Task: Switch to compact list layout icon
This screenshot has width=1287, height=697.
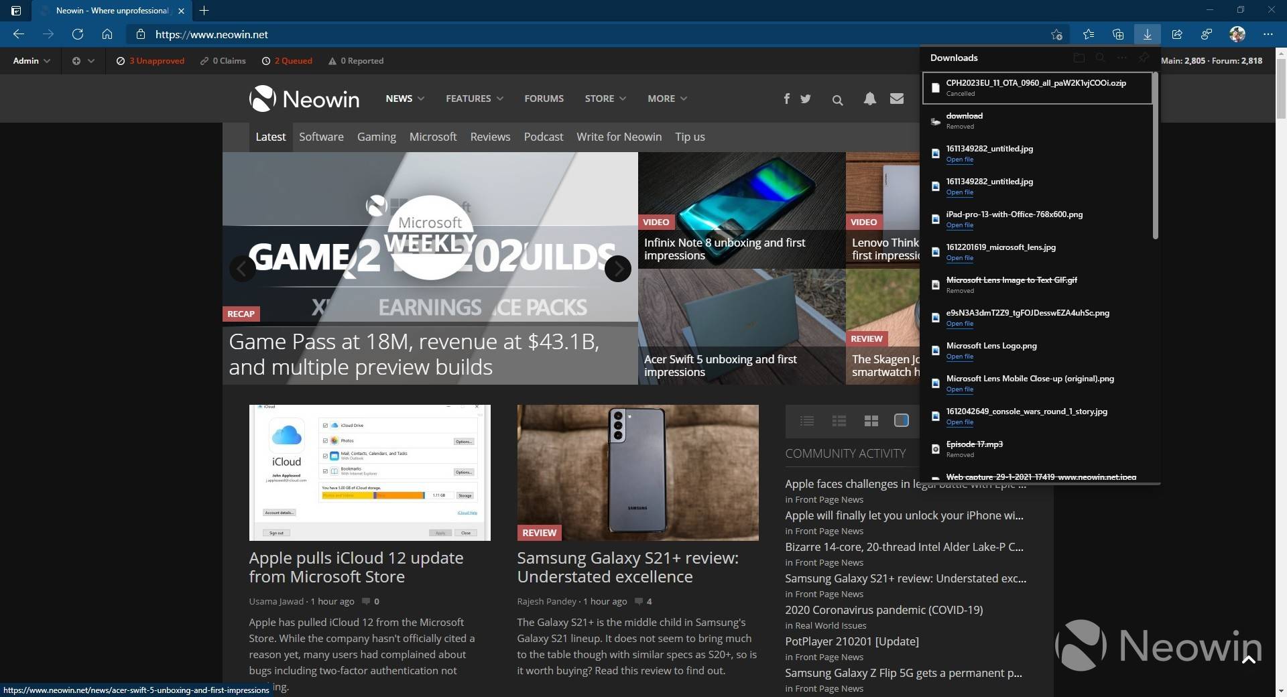Action: [x=807, y=420]
